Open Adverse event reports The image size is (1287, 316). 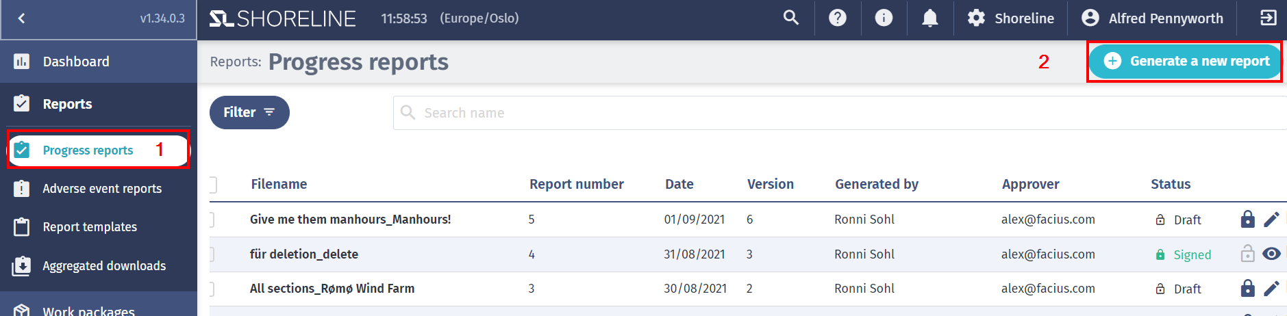pos(99,189)
